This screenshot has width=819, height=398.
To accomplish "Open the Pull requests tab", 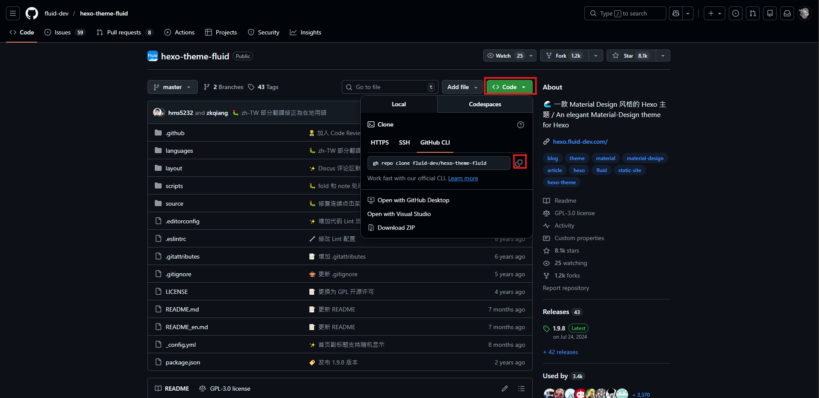I will pyautogui.click(x=124, y=32).
